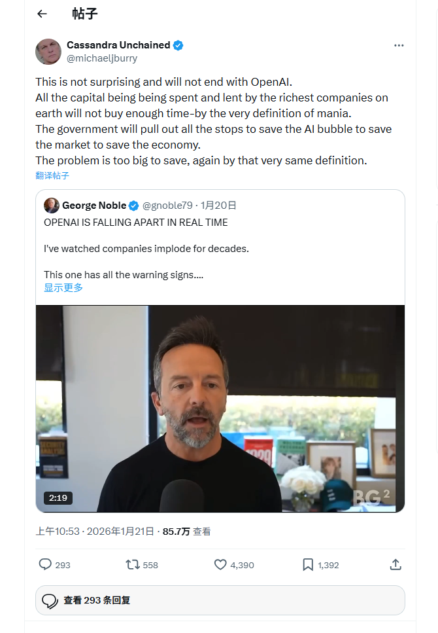Click the share upload icon
This screenshot has width=438, height=633.
click(395, 564)
